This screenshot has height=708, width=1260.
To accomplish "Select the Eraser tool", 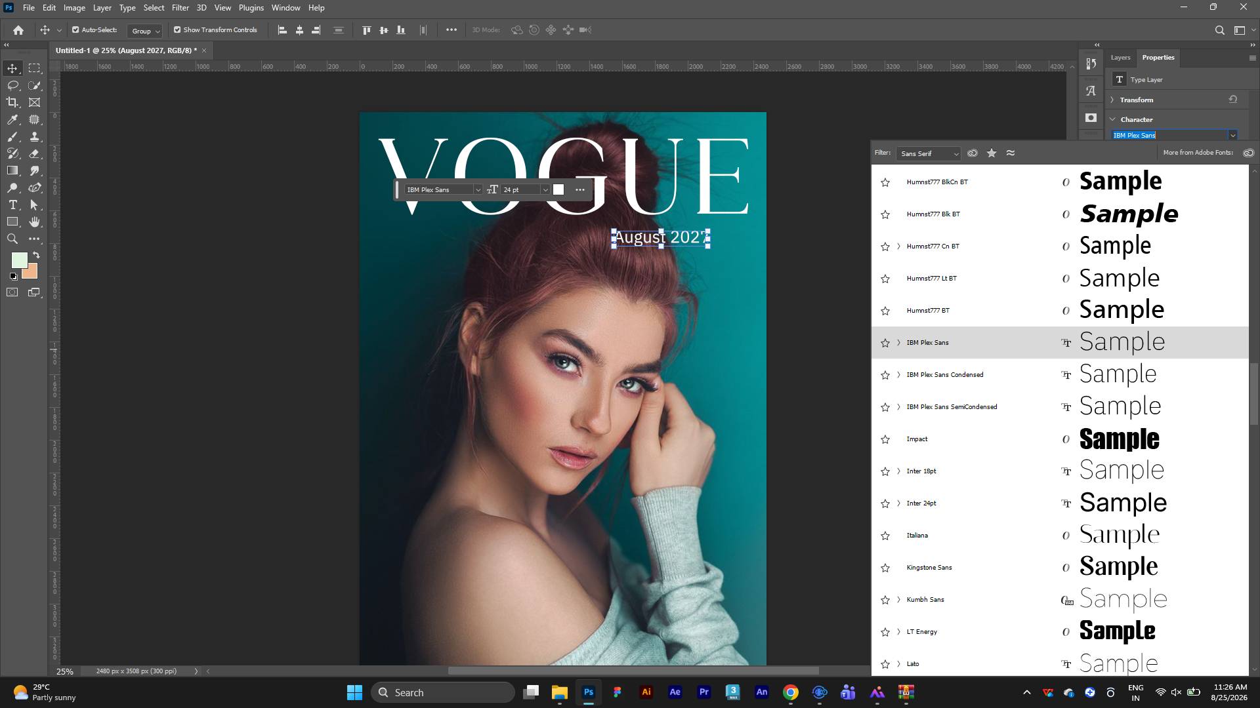I will 35,154.
